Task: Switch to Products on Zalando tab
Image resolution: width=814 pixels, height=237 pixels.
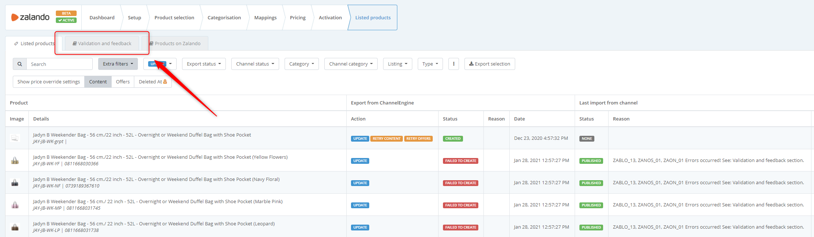Action: [175, 43]
